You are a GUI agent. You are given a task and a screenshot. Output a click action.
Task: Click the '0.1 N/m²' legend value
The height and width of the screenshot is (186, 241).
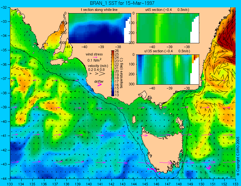pyautogui.click(x=94, y=60)
